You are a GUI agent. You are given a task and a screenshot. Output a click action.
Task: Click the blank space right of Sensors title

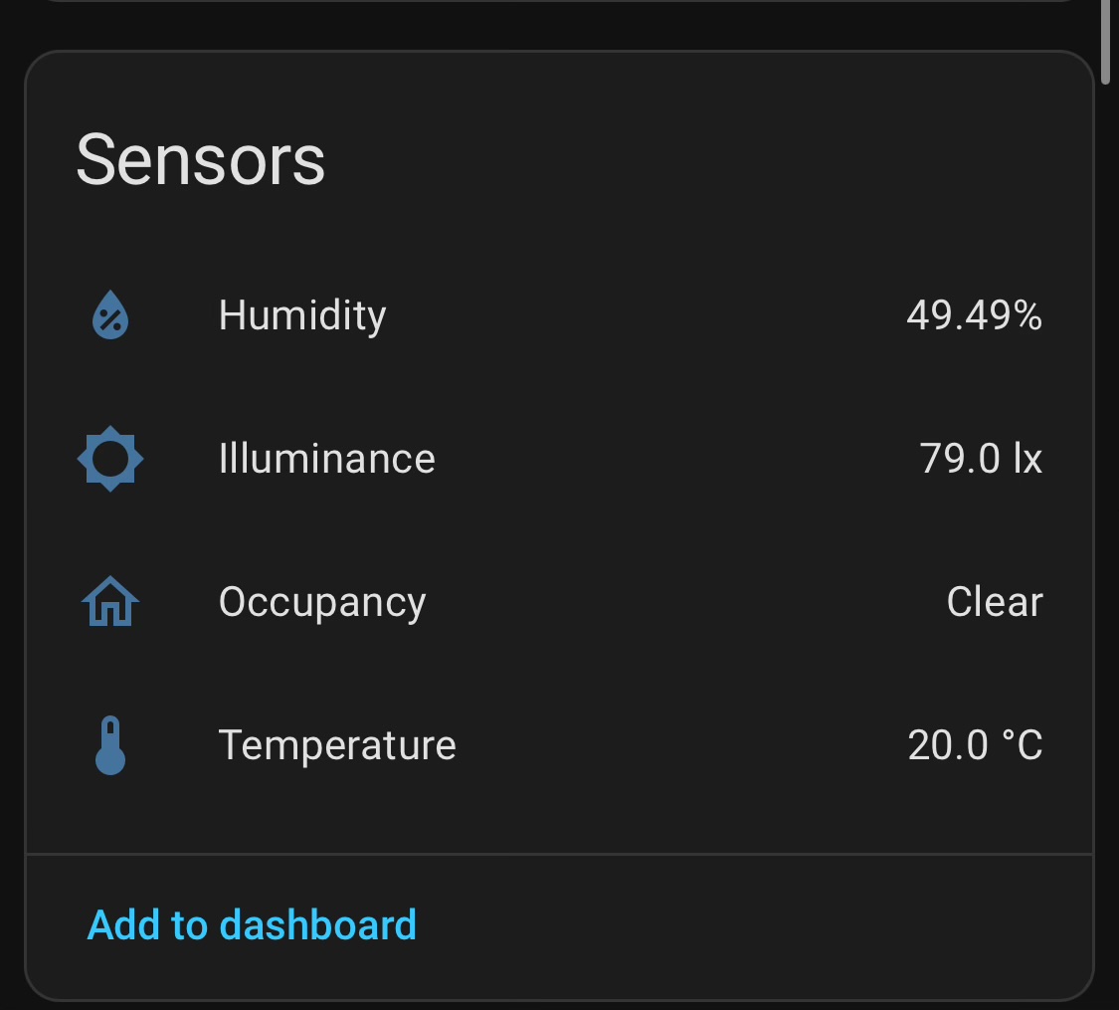pyautogui.click(x=696, y=159)
